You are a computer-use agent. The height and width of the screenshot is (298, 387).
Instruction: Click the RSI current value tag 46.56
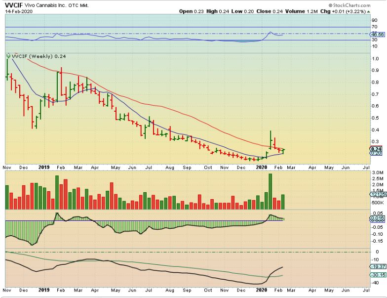coord(377,35)
